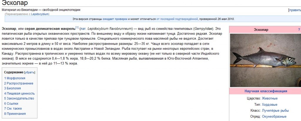Go to '6 Ссылки' section
Image resolution: width=301 pixels, height=121 pixels.
tap(11, 103)
